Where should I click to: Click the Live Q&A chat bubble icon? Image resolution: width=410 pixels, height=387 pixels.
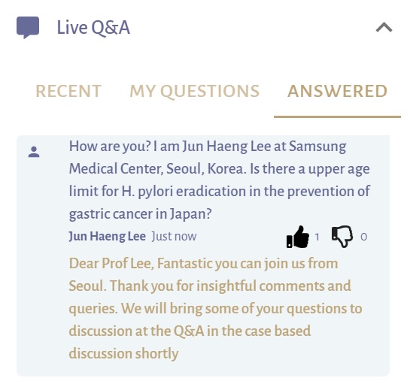28,27
